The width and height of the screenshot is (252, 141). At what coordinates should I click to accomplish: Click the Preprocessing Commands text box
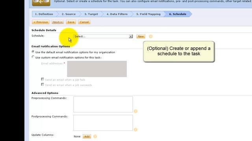click(103, 104)
